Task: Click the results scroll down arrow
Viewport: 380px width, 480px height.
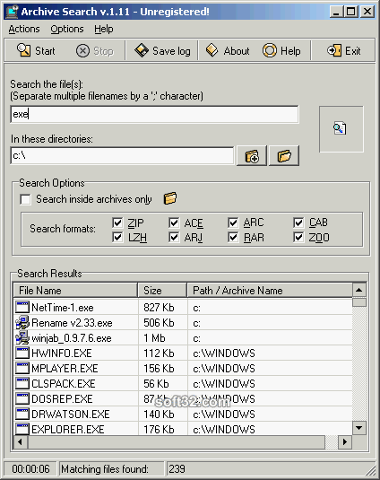Action: click(359, 428)
